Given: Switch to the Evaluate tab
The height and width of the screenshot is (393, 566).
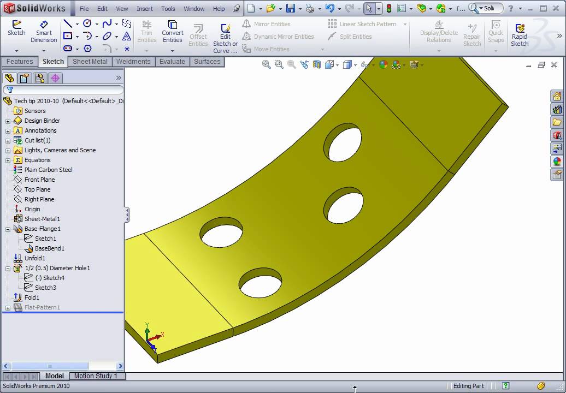Looking at the screenshot, I should click(172, 62).
